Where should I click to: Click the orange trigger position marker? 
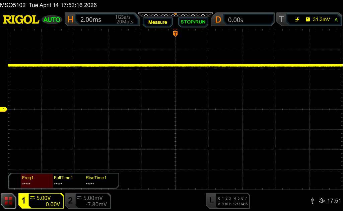[175, 33]
